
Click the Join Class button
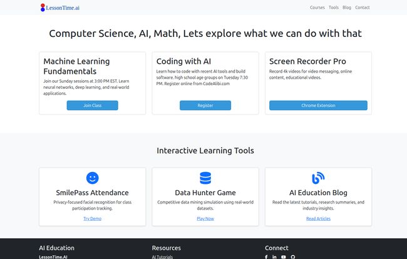93,105
